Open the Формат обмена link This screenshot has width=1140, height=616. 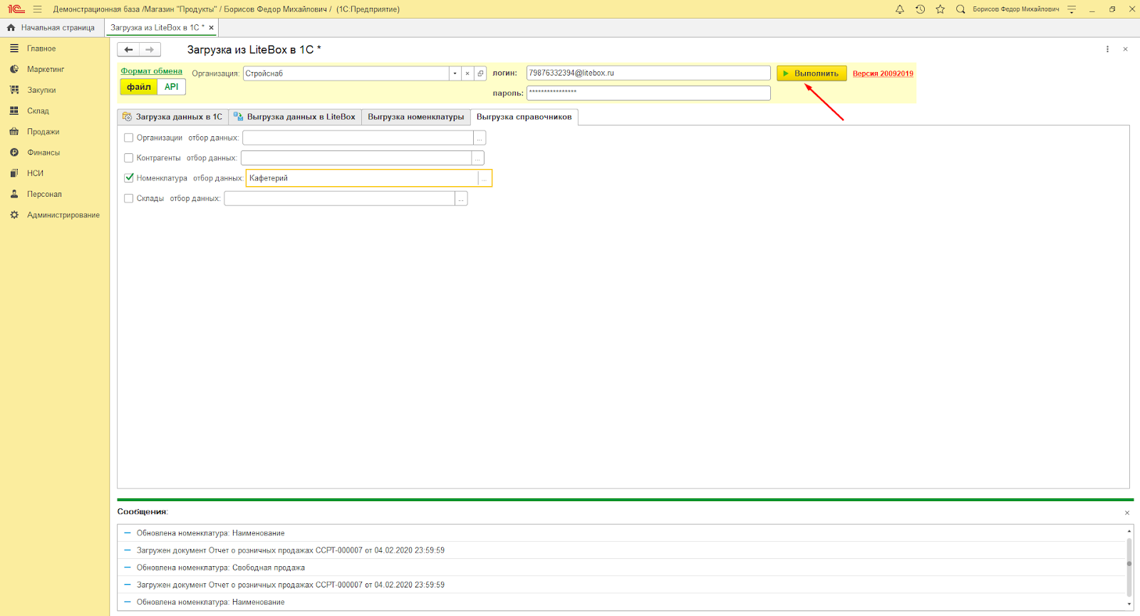point(151,71)
